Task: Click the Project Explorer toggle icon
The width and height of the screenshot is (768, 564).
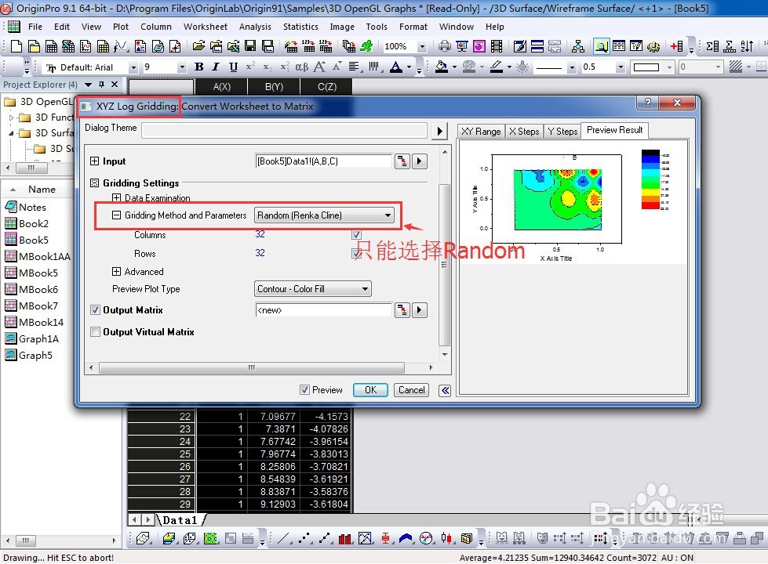Action: coord(601,46)
